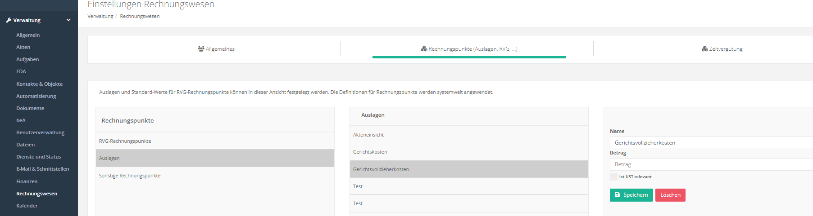813x216 pixels.
Task: Click the people icon on Allgemeines tab
Action: [x=201, y=49]
